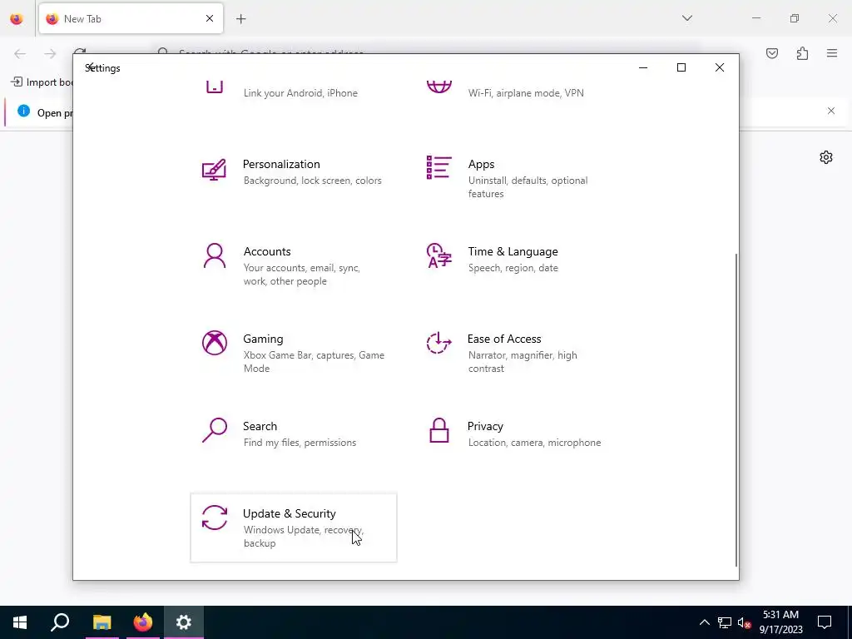Save to Pocket icon in Firefox
The width and height of the screenshot is (852, 639).
click(x=772, y=53)
